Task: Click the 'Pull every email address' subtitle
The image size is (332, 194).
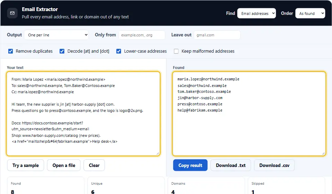Action: (x=75, y=17)
